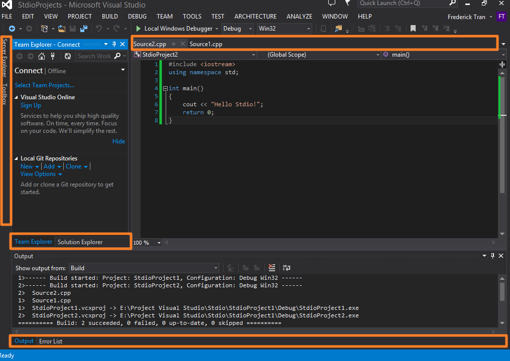Close the Source2.cpp tab
The width and height of the screenshot is (510, 361).
click(x=183, y=44)
